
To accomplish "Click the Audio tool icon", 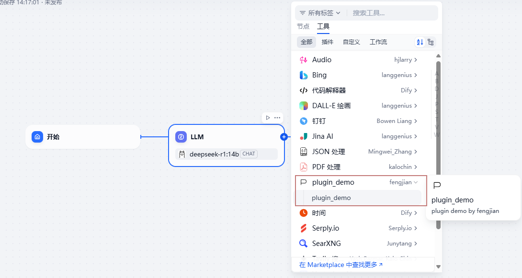I will (303, 60).
